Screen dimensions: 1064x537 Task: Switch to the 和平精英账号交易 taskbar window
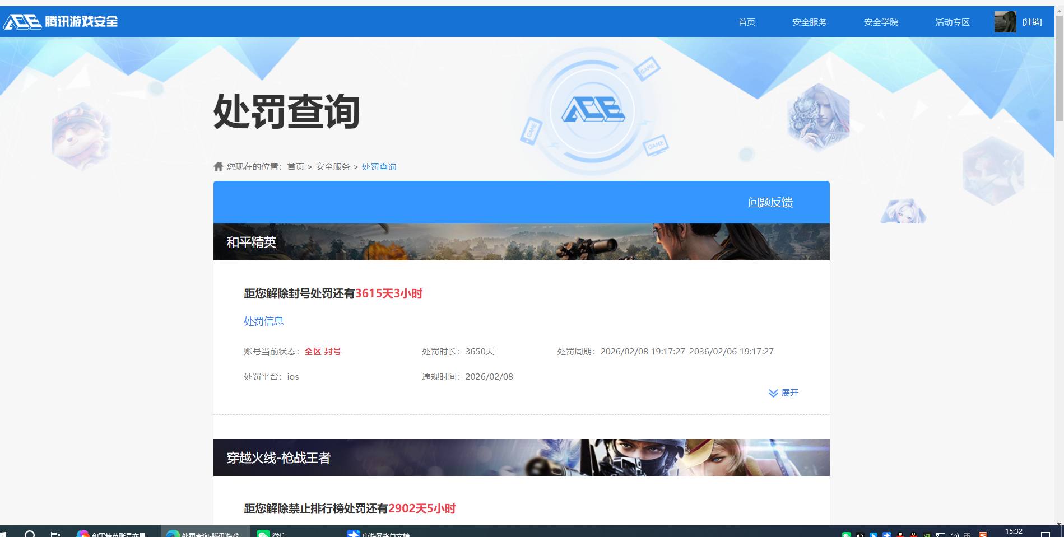[x=112, y=533]
